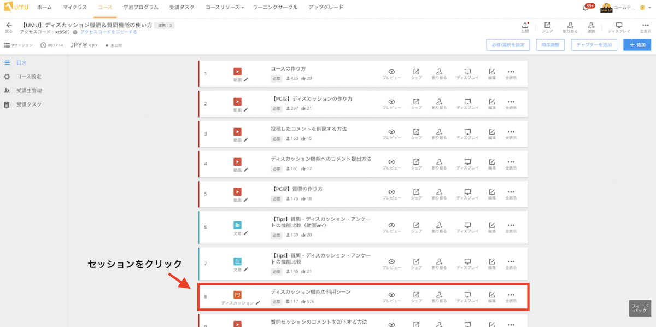Screen dimensions: 656x327
Task: Click the フィードバック floating button
Action: pos(640,308)
